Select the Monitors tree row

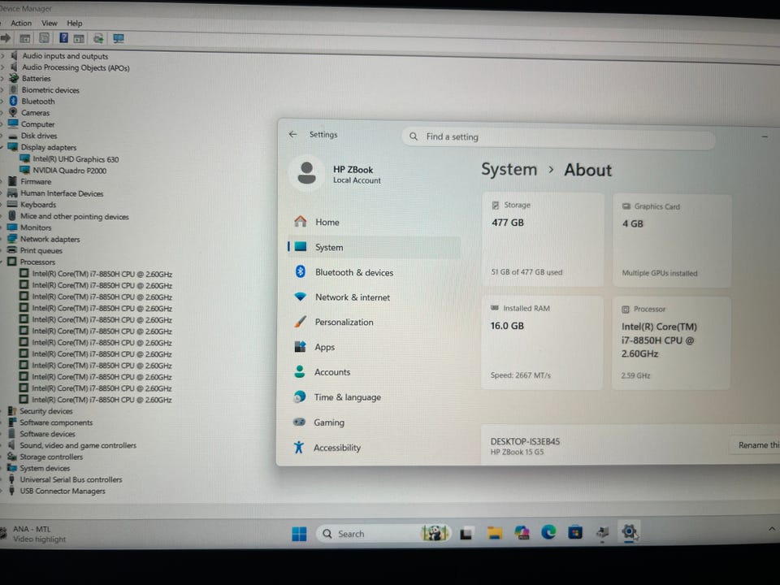click(36, 227)
